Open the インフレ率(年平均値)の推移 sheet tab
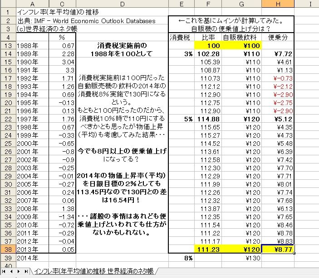 [94, 271]
